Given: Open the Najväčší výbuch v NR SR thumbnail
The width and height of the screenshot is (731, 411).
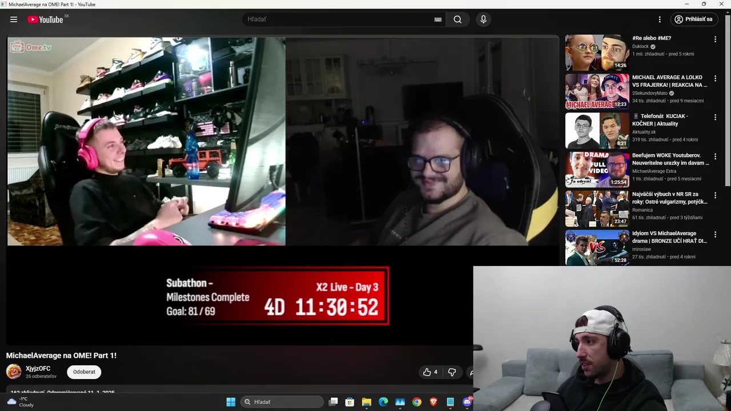Looking at the screenshot, I should (x=597, y=208).
